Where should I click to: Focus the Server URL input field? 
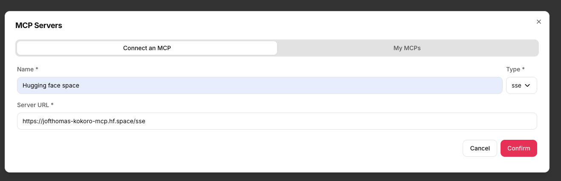277,121
